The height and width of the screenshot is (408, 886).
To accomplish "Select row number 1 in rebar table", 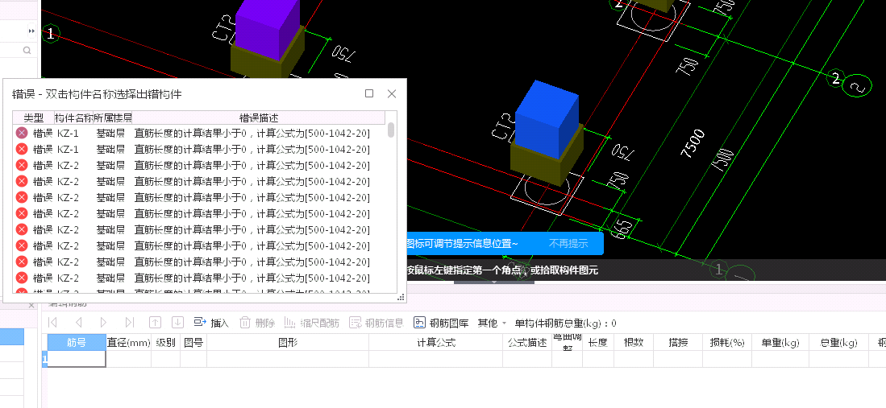I will [44, 359].
